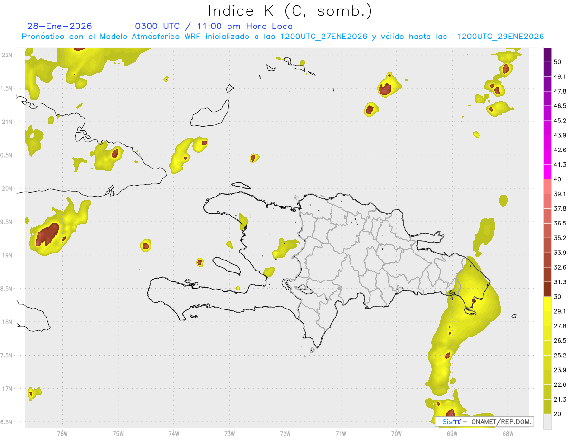Click the "SisTT - ONAMET/REP.DOM." credit box
Viewport: 570px width, 440px height.
tap(484, 421)
